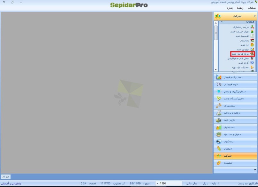Close the عملیات panel section
Viewport: 258px width, 187px height.
[x=222, y=21]
